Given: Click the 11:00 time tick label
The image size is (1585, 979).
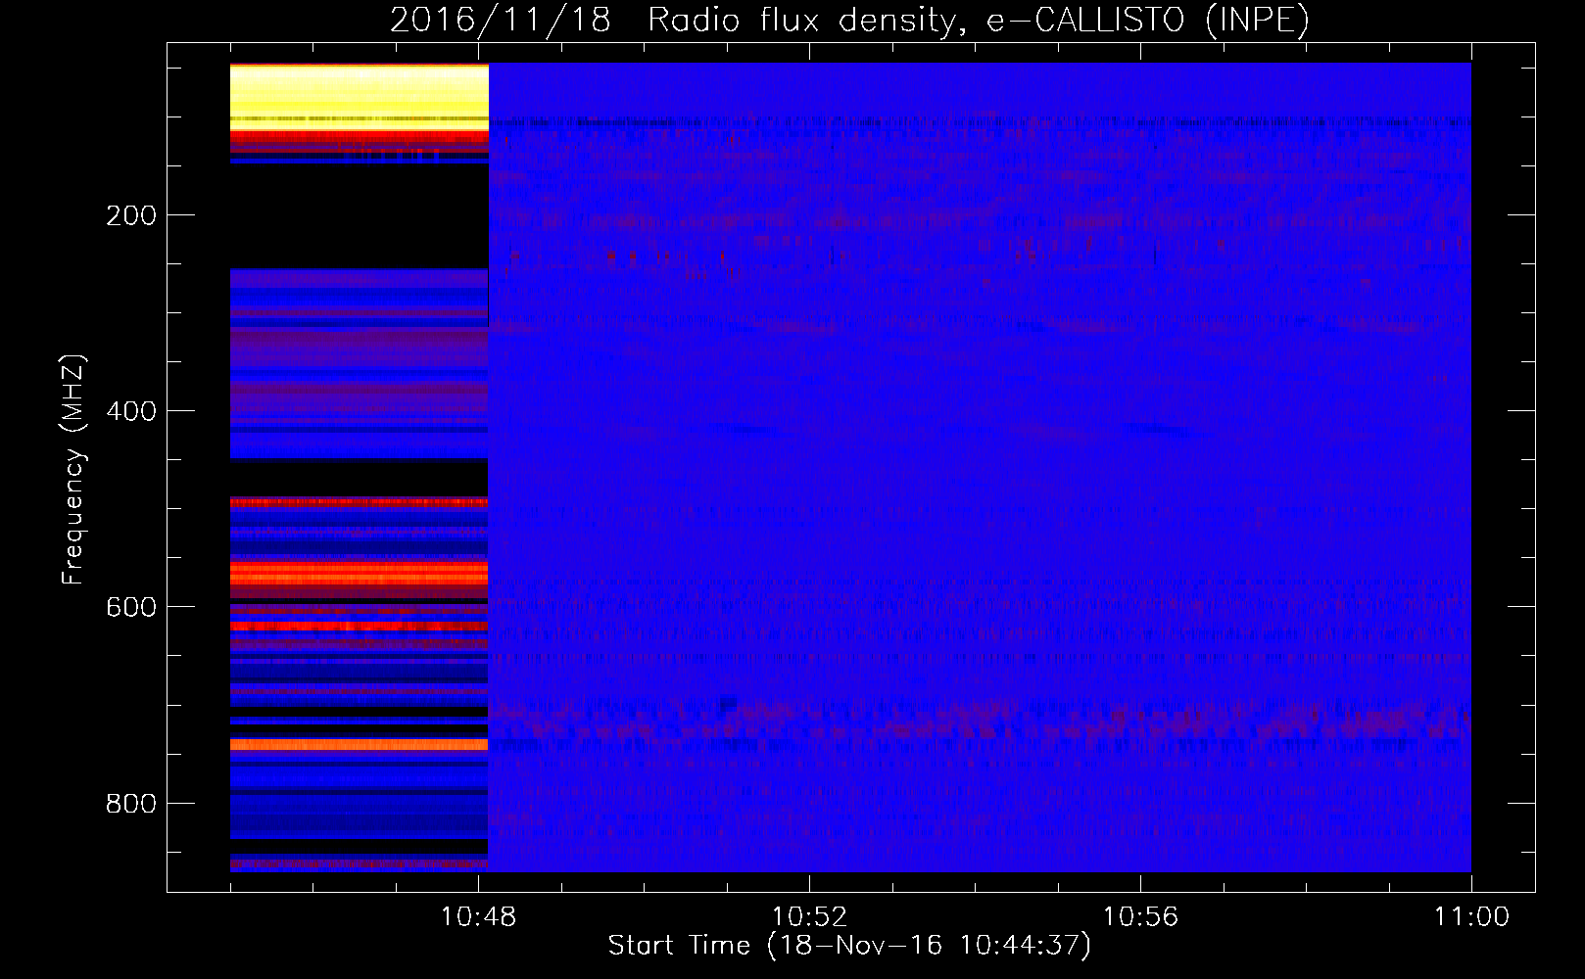Looking at the screenshot, I should coord(1471,917).
